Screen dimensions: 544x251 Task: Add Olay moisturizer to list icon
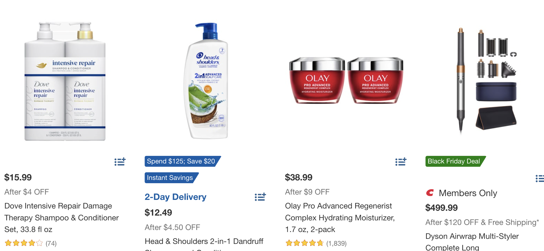pos(401,162)
